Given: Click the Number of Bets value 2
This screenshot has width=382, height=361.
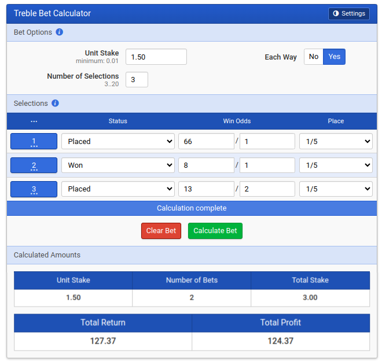Looking at the screenshot, I should [x=192, y=297].
